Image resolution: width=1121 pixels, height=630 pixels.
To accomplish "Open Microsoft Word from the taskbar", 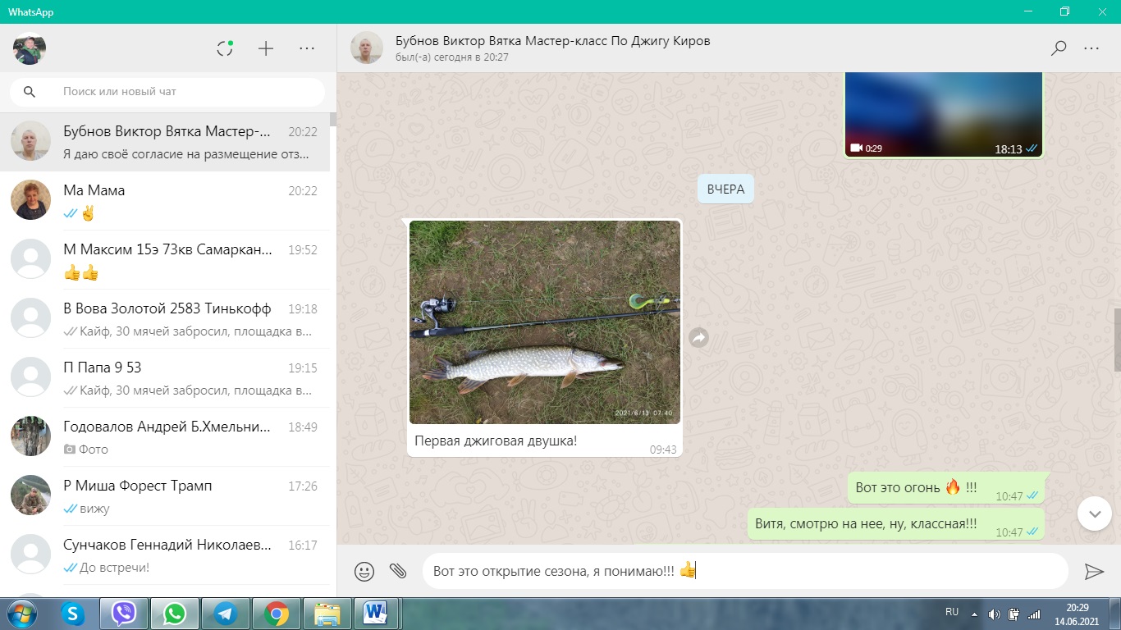I will pyautogui.click(x=377, y=614).
